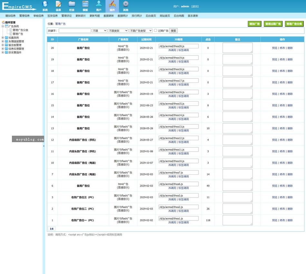The image size is (306, 274).
Task: Click JS调用 under thea12.js
Action: (x=172, y=142)
